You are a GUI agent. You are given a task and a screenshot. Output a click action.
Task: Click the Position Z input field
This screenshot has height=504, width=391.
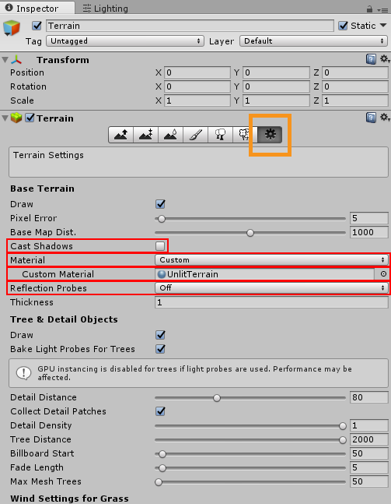pyautogui.click(x=355, y=72)
